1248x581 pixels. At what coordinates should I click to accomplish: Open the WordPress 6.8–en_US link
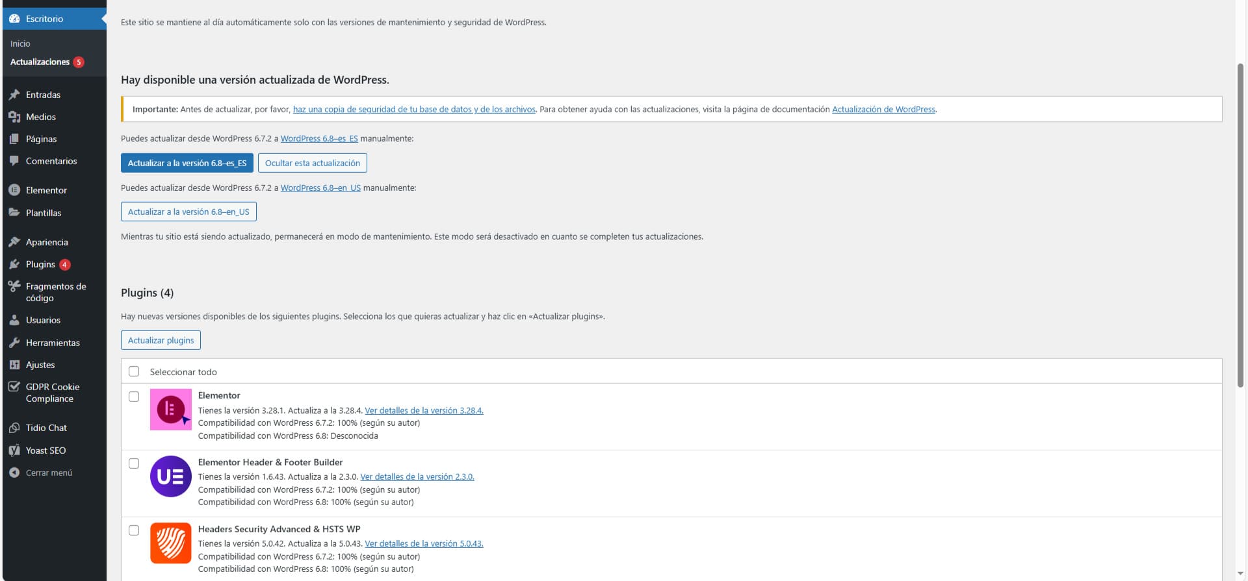coord(320,188)
